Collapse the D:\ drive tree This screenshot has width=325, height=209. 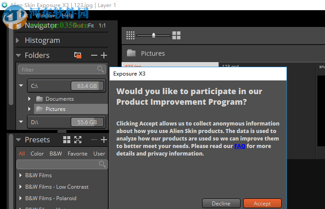[21, 122]
